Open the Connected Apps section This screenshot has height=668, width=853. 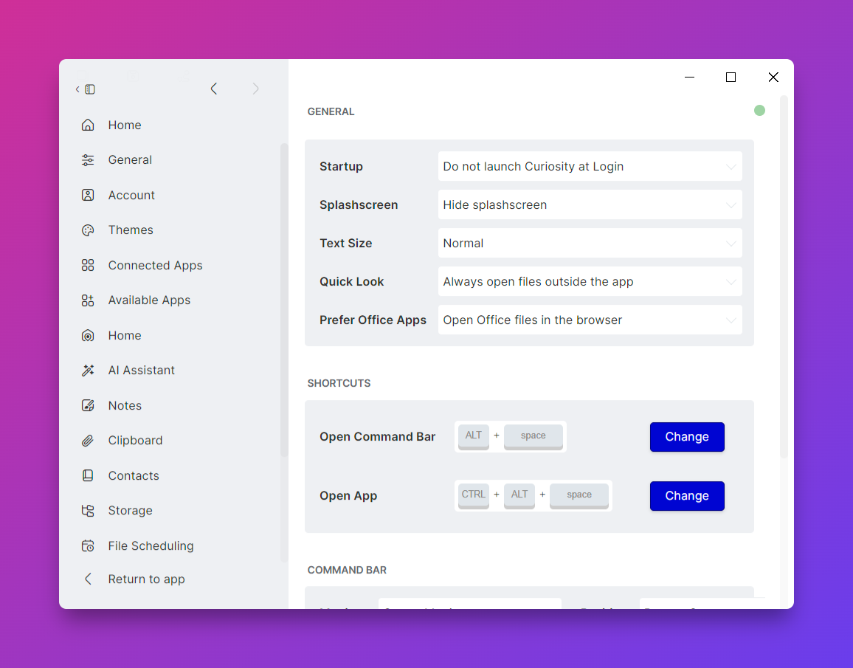tap(156, 265)
